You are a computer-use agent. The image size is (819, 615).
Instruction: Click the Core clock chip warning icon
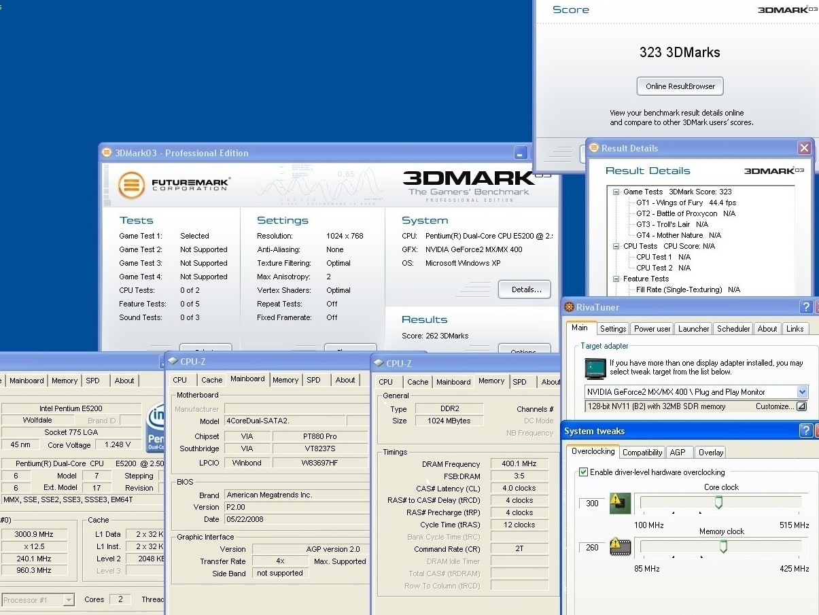point(620,503)
